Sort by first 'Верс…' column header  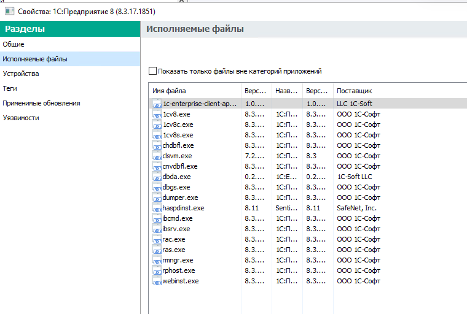pyautogui.click(x=256, y=91)
